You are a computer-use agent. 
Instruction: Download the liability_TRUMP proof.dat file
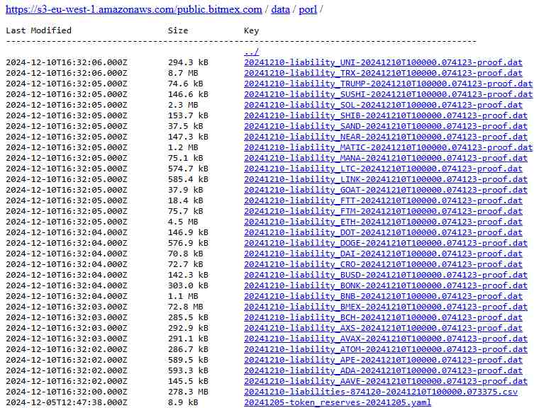pos(388,84)
